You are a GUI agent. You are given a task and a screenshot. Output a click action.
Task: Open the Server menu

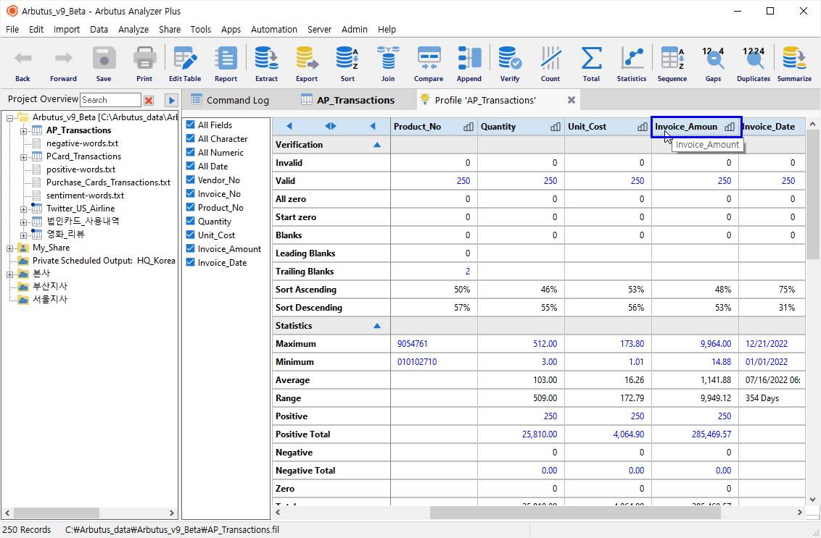click(x=319, y=29)
